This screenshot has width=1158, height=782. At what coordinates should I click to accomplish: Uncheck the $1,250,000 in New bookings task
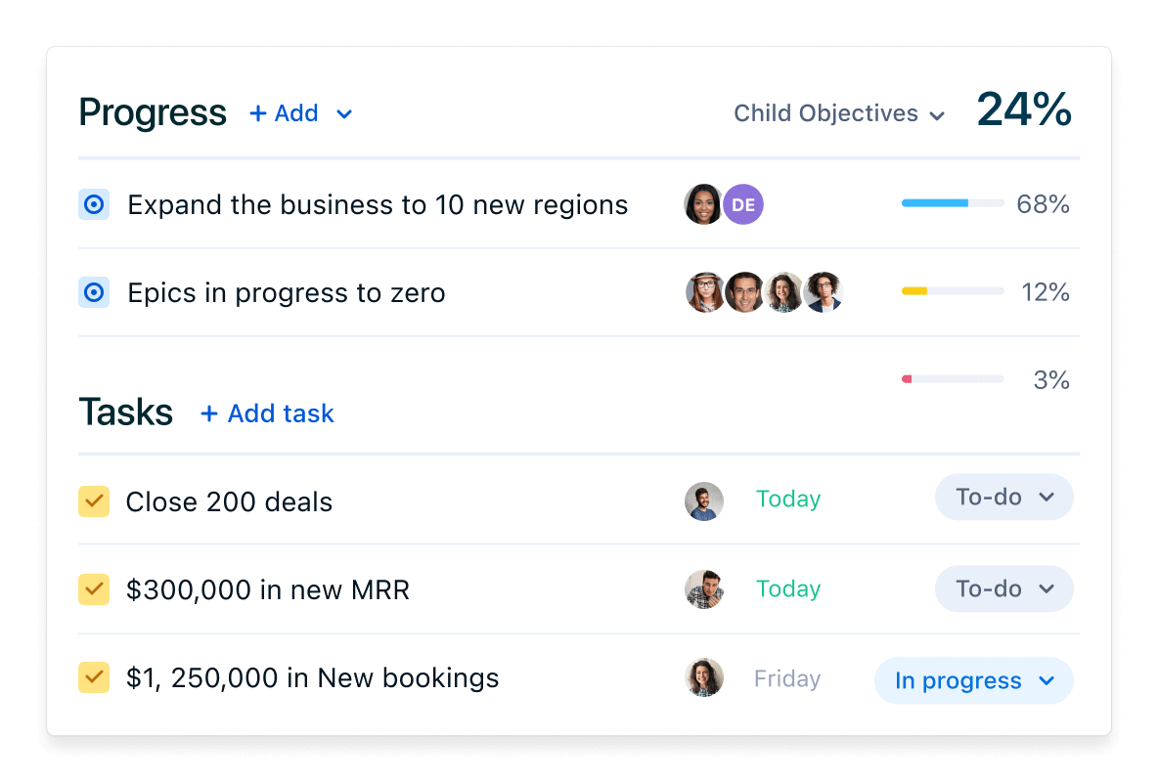(x=94, y=677)
